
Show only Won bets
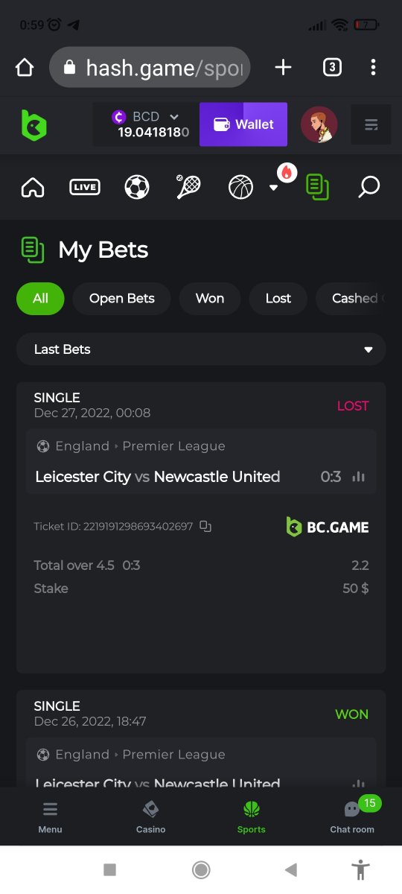coord(210,299)
